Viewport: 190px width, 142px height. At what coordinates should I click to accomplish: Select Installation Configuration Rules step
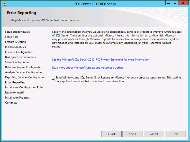coord(24,88)
